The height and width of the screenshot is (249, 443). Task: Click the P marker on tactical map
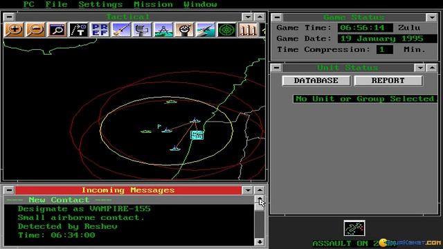point(159,127)
